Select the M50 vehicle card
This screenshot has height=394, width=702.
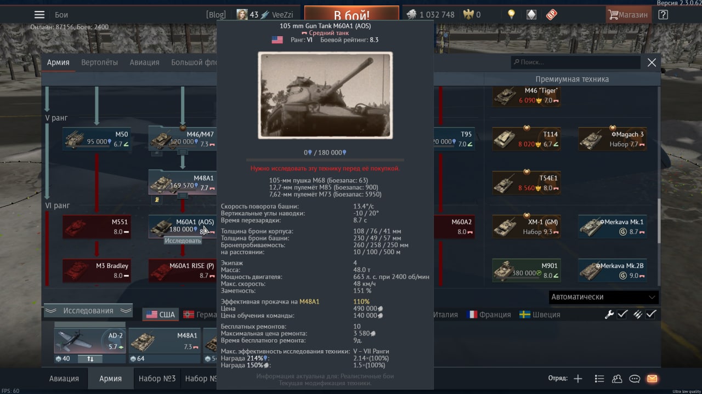[97, 139]
